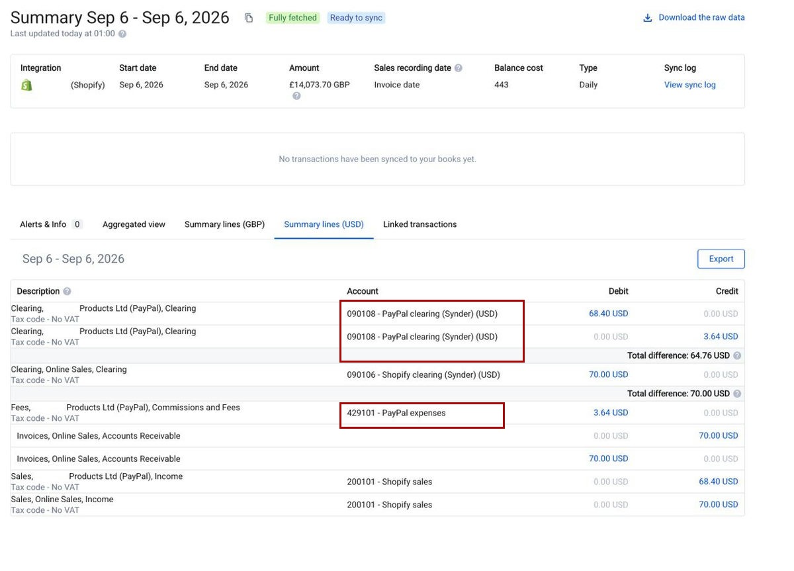The width and height of the screenshot is (794, 571).
Task: Click Clearing, Online Sales, Clearing description
Action: pyautogui.click(x=69, y=369)
